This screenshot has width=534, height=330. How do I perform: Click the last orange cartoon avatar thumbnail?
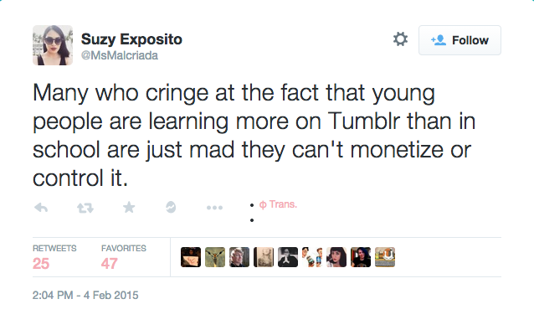pyautogui.click(x=385, y=257)
